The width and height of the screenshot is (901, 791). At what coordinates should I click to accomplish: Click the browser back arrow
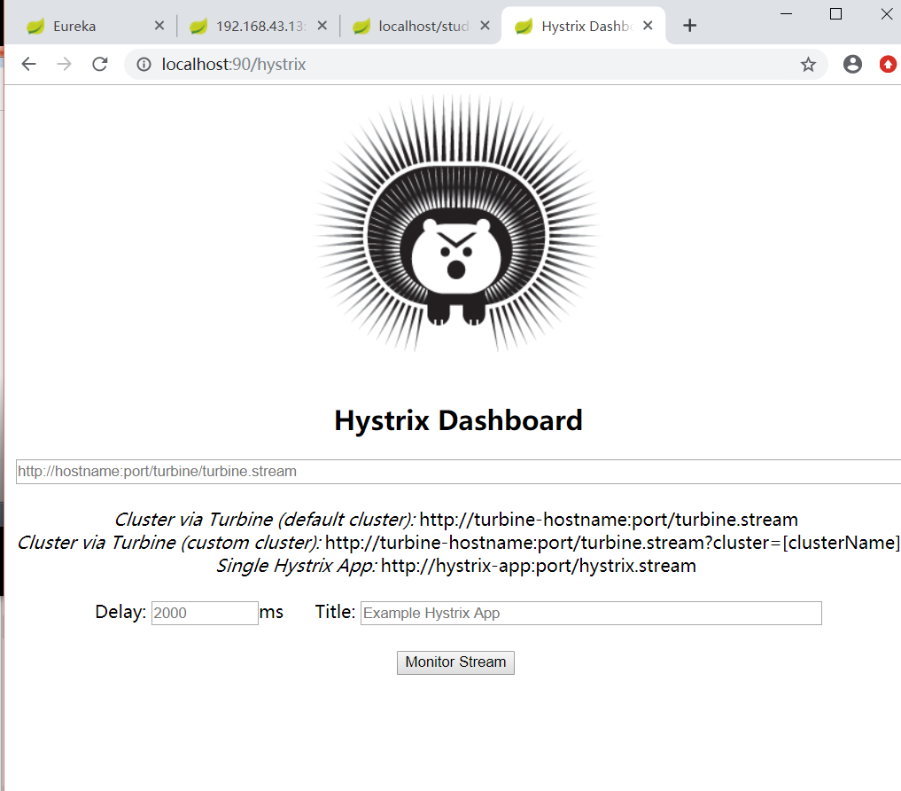pyautogui.click(x=28, y=64)
